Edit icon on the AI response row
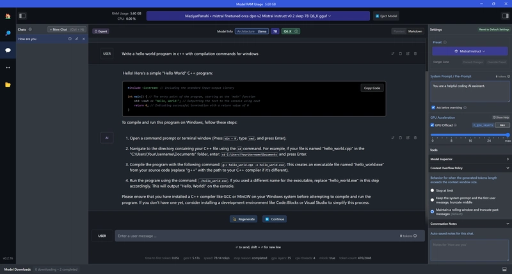This screenshot has height=274, width=512. tap(408, 138)
